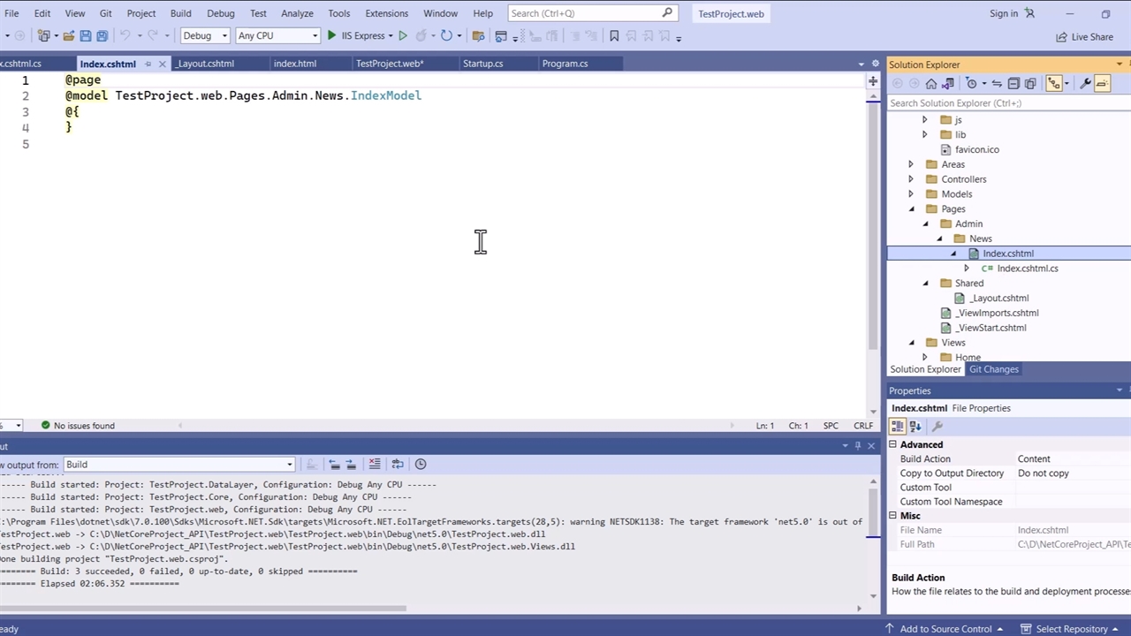Viewport: 1131px width, 636px height.
Task: Toggle word wrap in the Output panel
Action: [x=398, y=465]
